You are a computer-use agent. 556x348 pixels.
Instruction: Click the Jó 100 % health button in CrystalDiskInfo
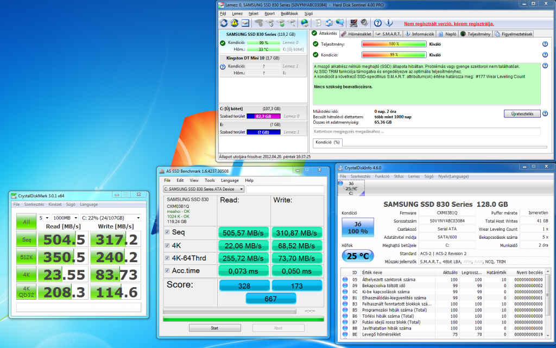click(x=358, y=227)
